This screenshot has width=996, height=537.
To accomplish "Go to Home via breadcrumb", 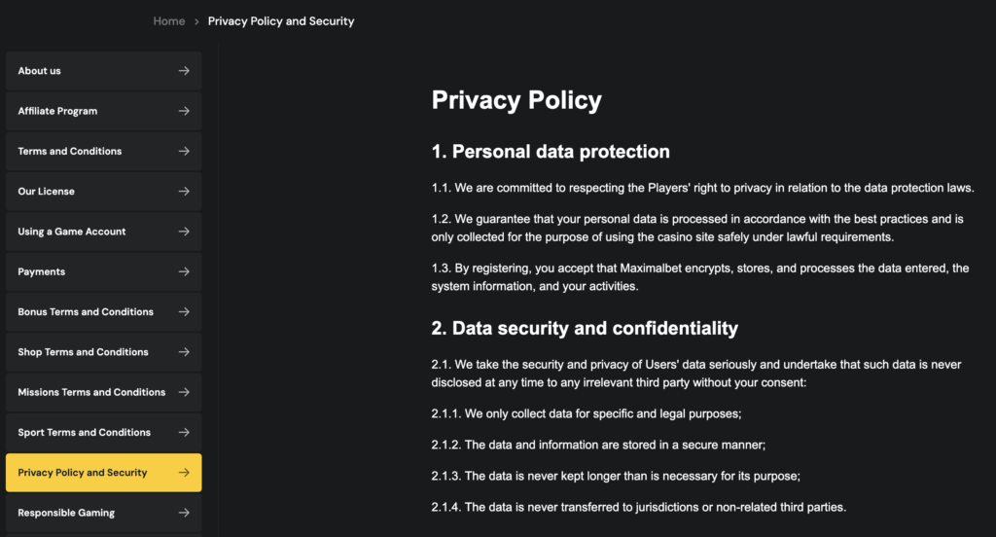I will pyautogui.click(x=169, y=21).
